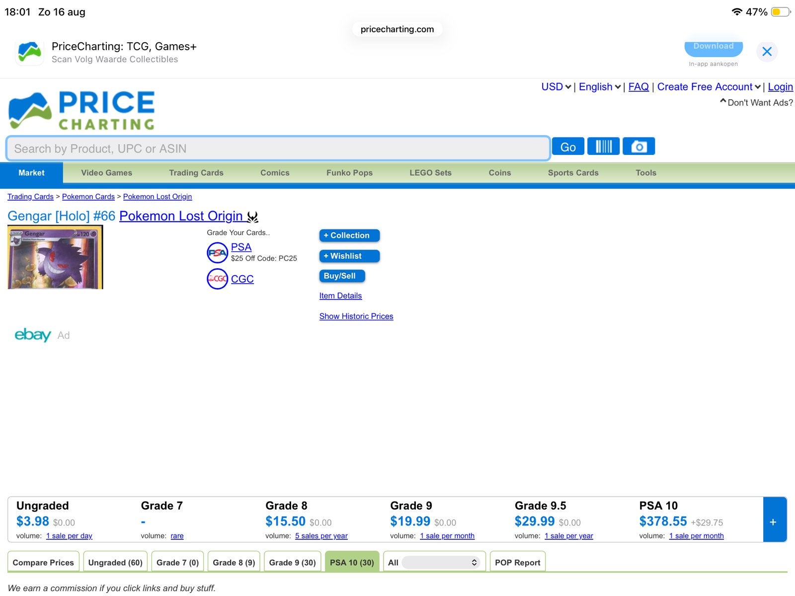
Task: Follow the FAQ link
Action: pyautogui.click(x=638, y=87)
